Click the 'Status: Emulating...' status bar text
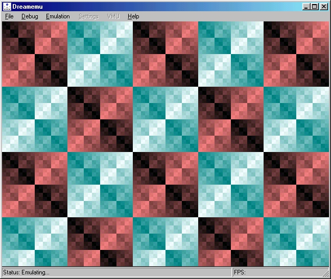 coord(26,272)
